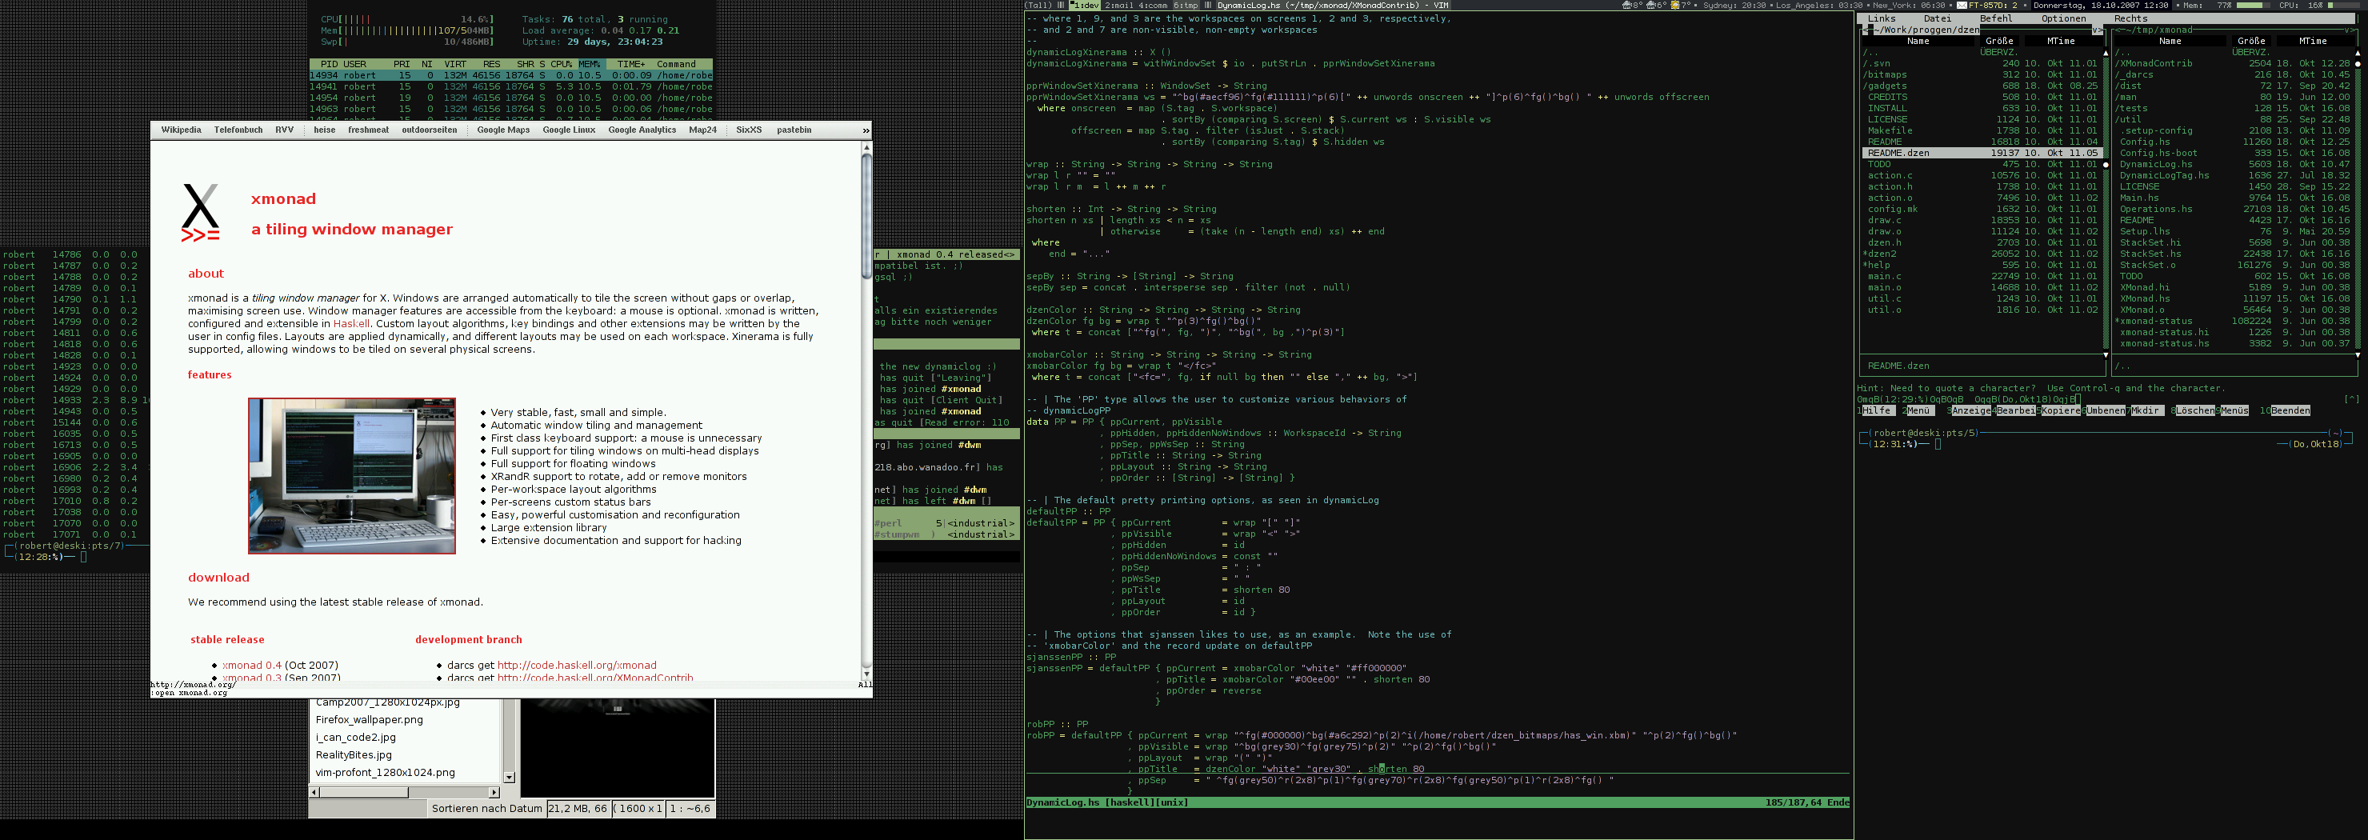Open the Google Maps bookmark
Viewport: 2368px width, 840px height.
[503, 130]
